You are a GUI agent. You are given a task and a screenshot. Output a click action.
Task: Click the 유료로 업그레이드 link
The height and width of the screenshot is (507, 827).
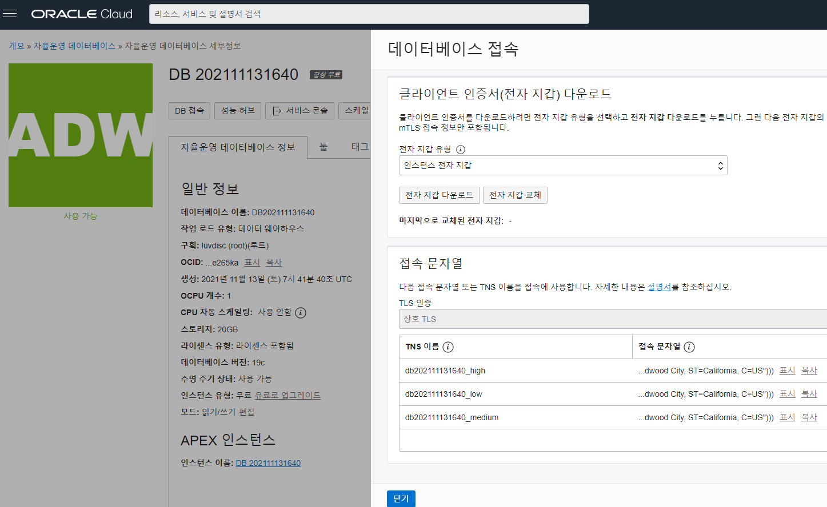287,395
